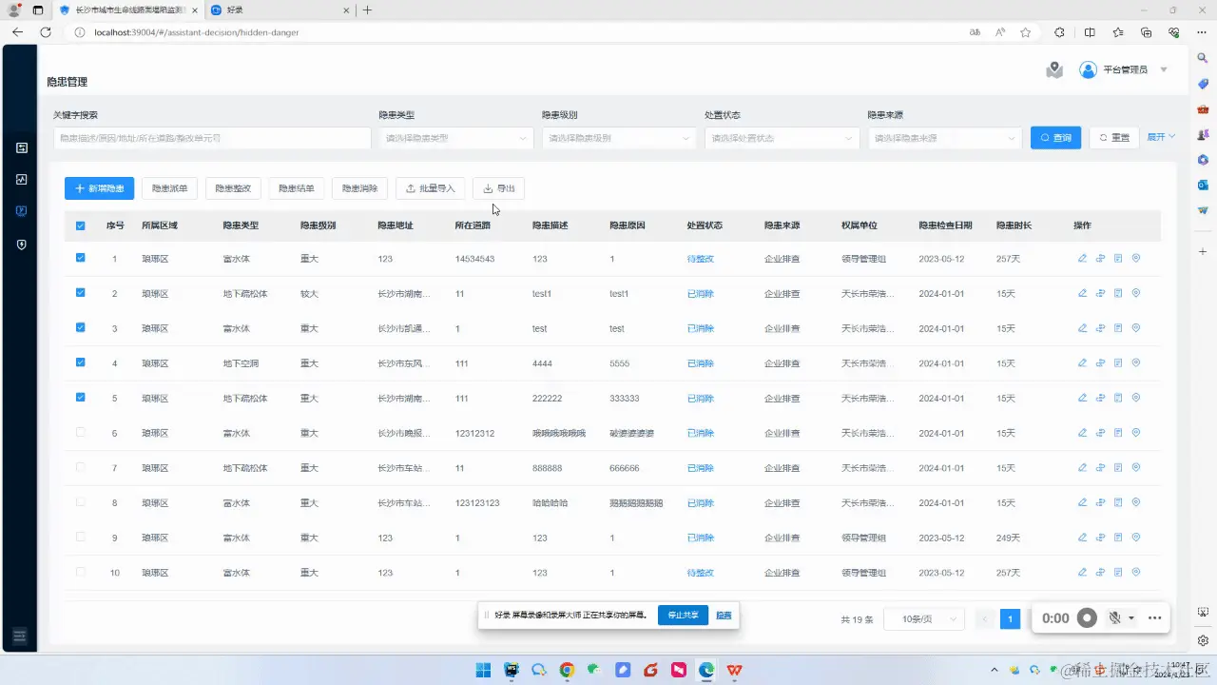Viewport: 1217px width, 685px height.
Task: Click the 导出 export button
Action: click(499, 188)
